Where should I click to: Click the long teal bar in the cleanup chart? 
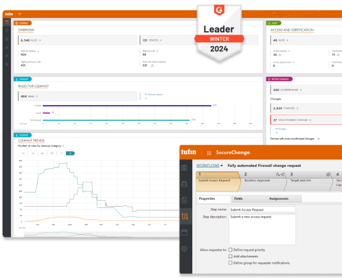point(117,120)
